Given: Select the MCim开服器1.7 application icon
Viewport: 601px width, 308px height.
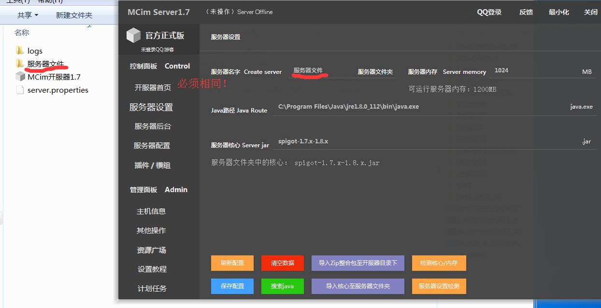Looking at the screenshot, I should click(x=20, y=76).
